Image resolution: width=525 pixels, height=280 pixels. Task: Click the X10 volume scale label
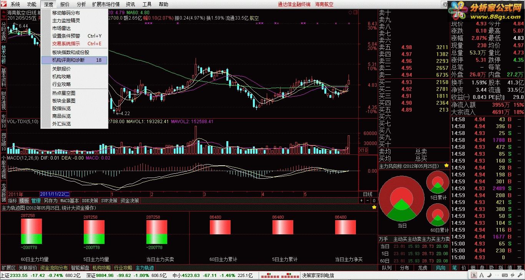click(363, 150)
